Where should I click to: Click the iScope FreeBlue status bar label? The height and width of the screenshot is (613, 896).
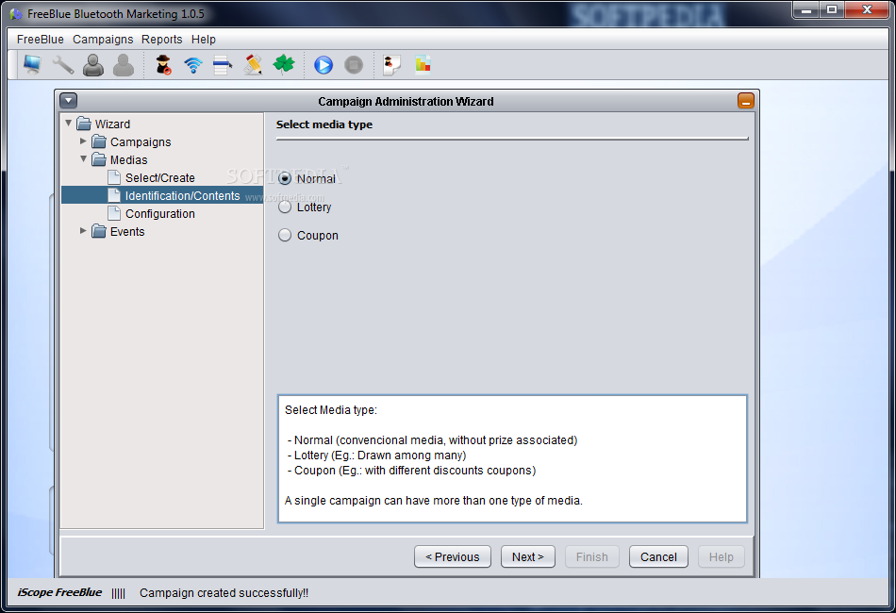point(59,592)
